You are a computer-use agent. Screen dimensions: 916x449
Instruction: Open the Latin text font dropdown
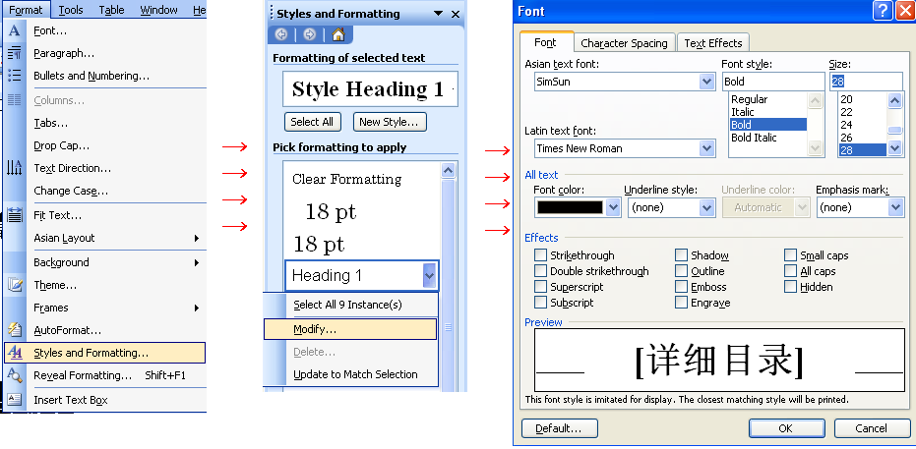(x=706, y=148)
